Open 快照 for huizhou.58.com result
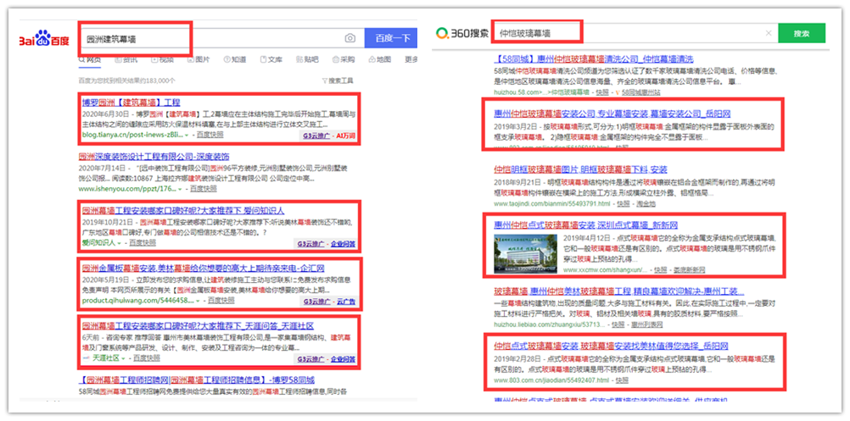This screenshot has height=421, width=850. coord(603,92)
